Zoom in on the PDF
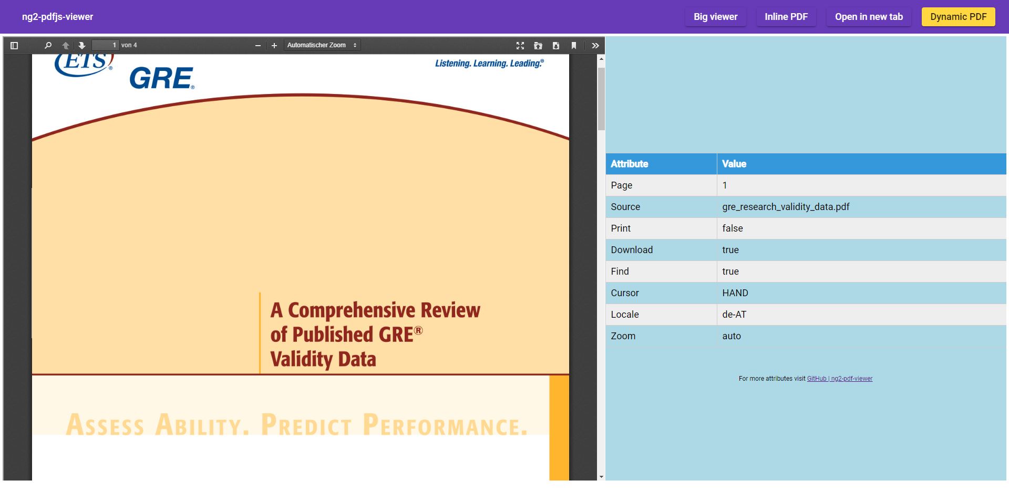 tap(274, 46)
